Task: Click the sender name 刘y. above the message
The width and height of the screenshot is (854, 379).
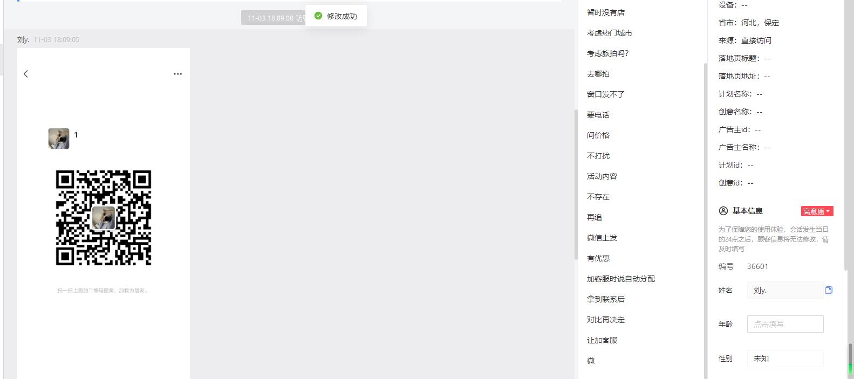Action: tap(23, 39)
